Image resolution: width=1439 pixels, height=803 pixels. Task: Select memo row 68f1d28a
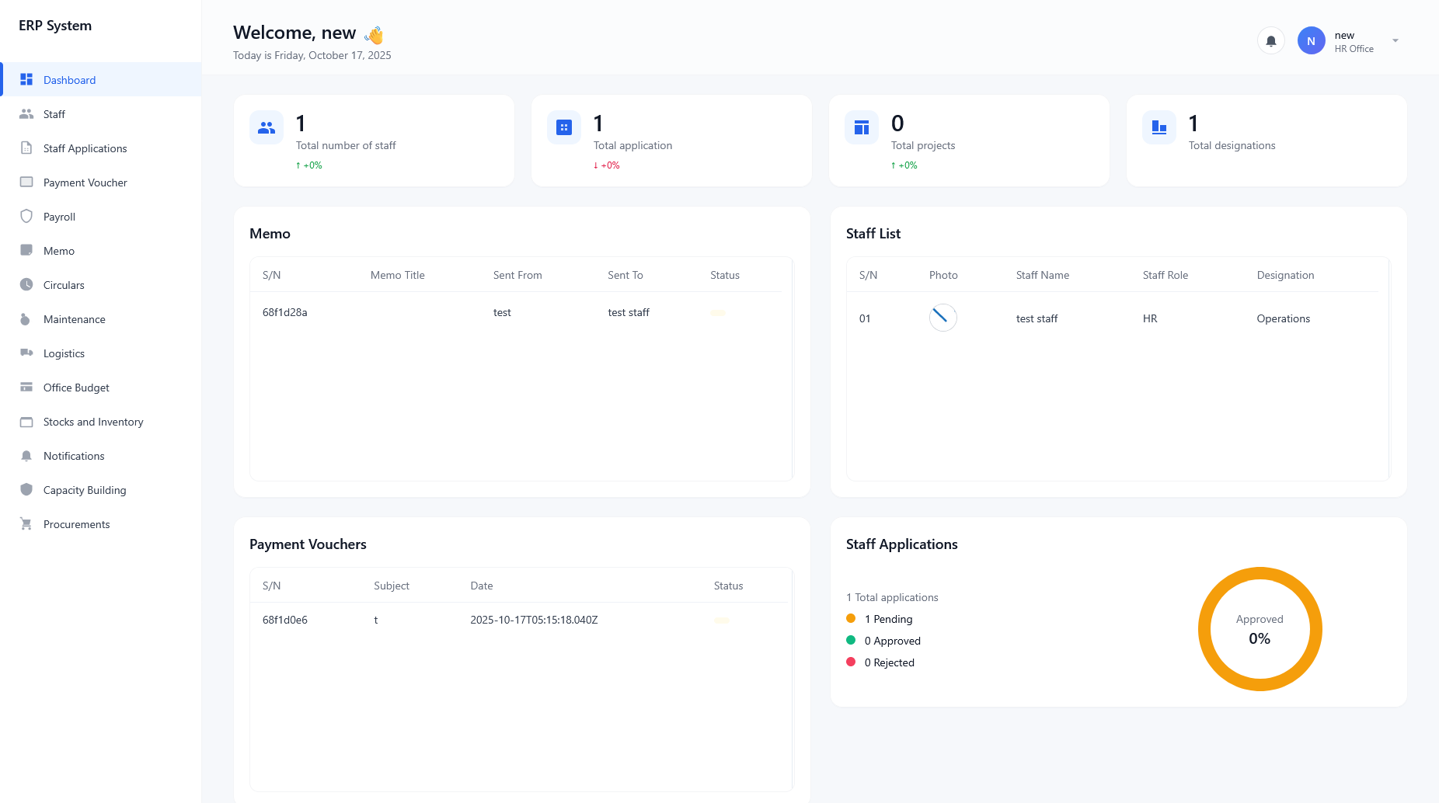(x=516, y=312)
